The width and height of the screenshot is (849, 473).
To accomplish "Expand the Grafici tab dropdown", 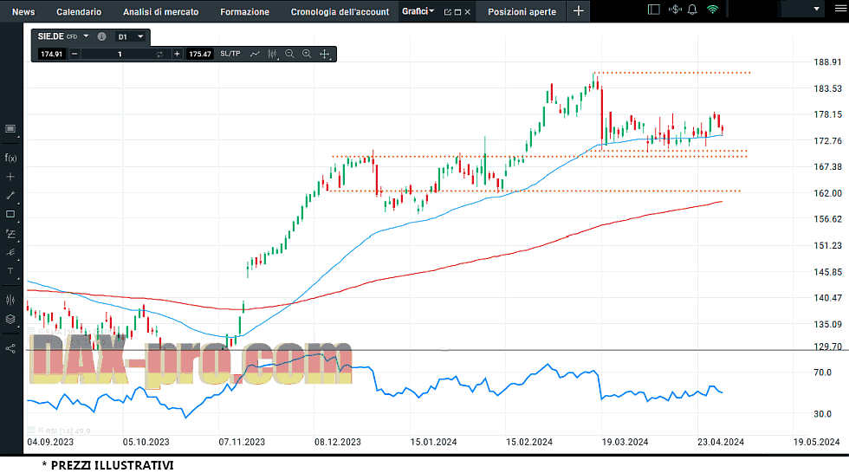I will point(431,10).
